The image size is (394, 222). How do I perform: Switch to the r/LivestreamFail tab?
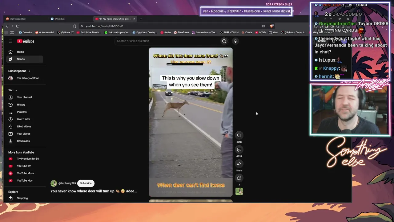(x=26, y=19)
